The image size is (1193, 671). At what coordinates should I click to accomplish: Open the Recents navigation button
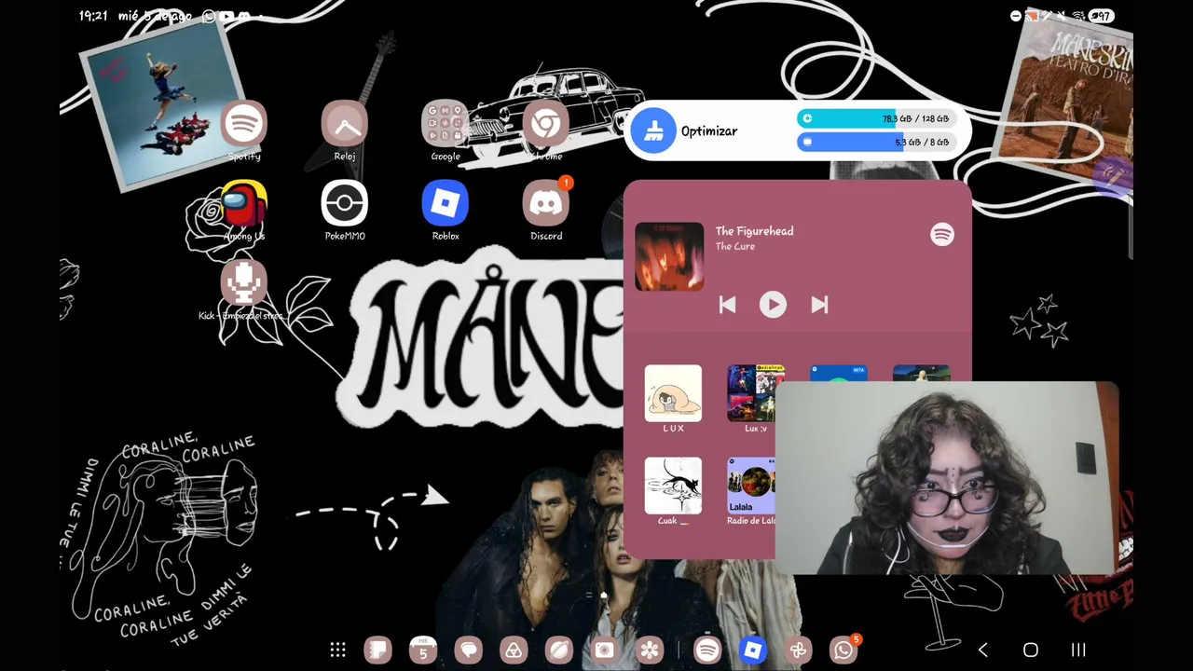tap(1078, 650)
